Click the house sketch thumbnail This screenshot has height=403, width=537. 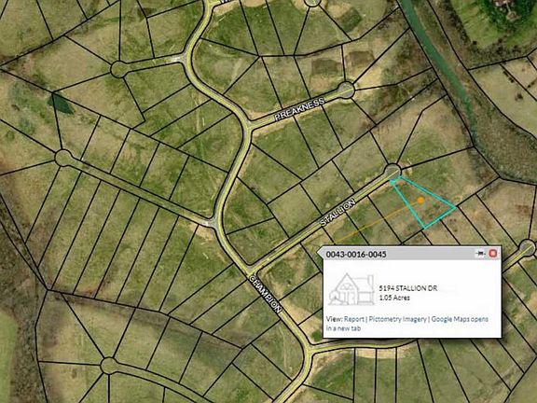(351, 289)
